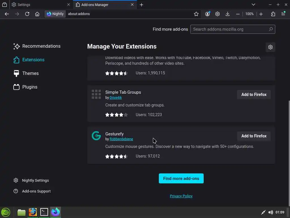Open Add-ons Support link
The height and width of the screenshot is (218, 290).
point(32,191)
